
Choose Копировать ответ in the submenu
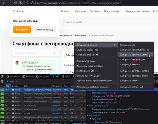pos(136,81)
